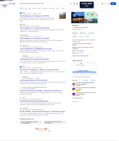Image resolution: width=119 pixels, height=141 pixels.
Task: Click the Homes.com favicon icon
Action: click(21, 36)
